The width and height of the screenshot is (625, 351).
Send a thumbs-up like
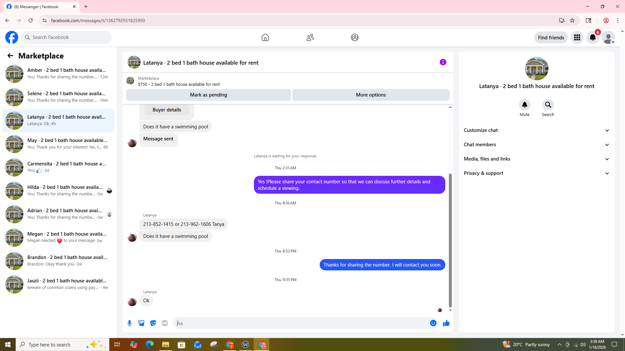(x=446, y=323)
